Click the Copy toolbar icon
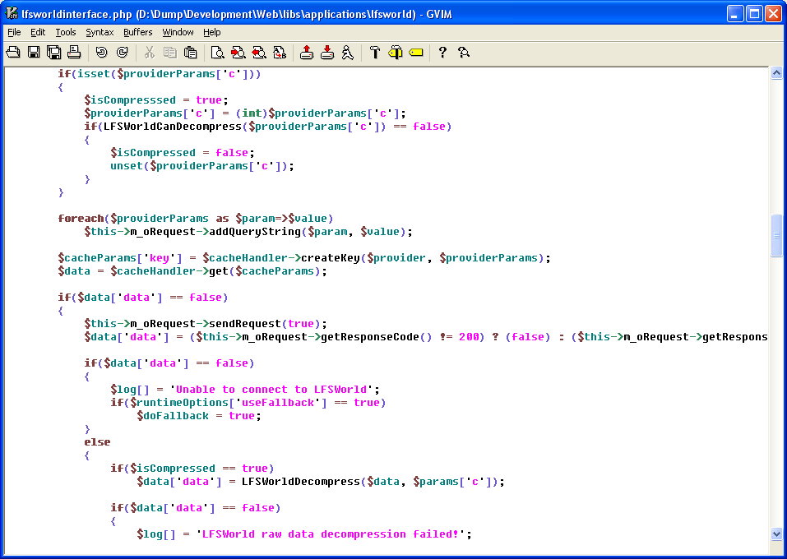 tap(169, 52)
